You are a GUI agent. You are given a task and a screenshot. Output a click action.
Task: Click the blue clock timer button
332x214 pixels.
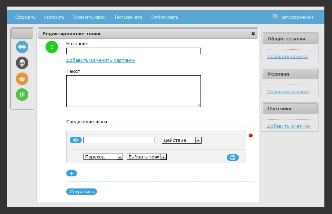[233, 157]
